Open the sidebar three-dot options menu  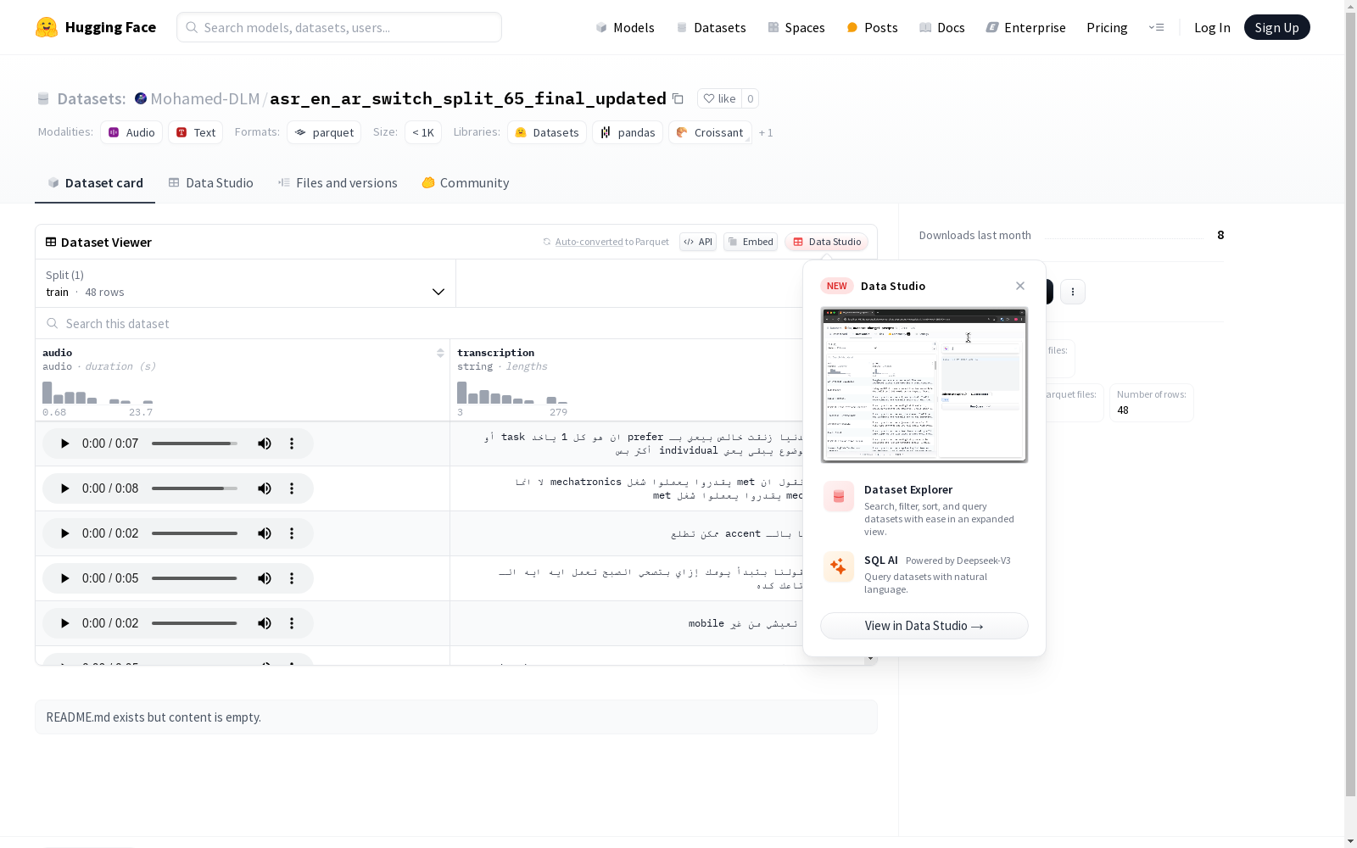tap(1073, 292)
